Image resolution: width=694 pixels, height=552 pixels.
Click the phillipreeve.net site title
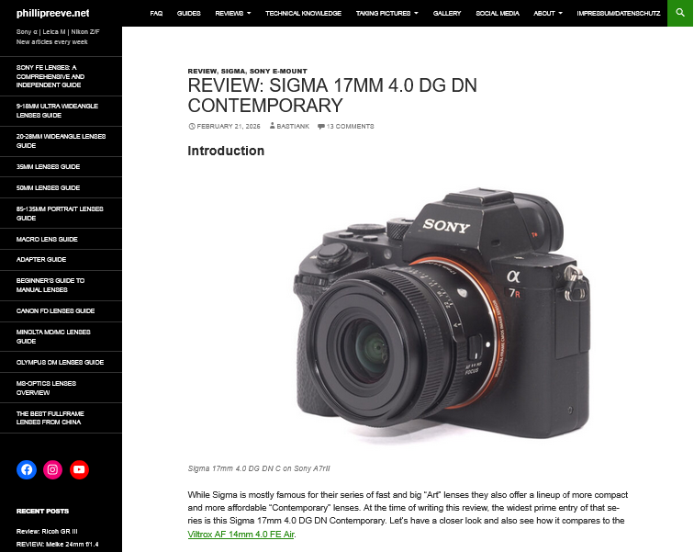[x=52, y=13]
